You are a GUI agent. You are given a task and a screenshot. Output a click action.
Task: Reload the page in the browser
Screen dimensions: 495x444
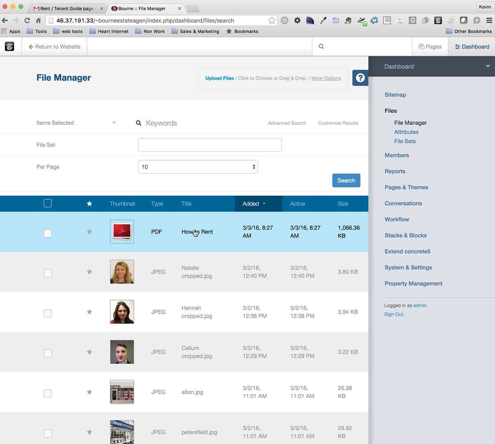pos(27,20)
